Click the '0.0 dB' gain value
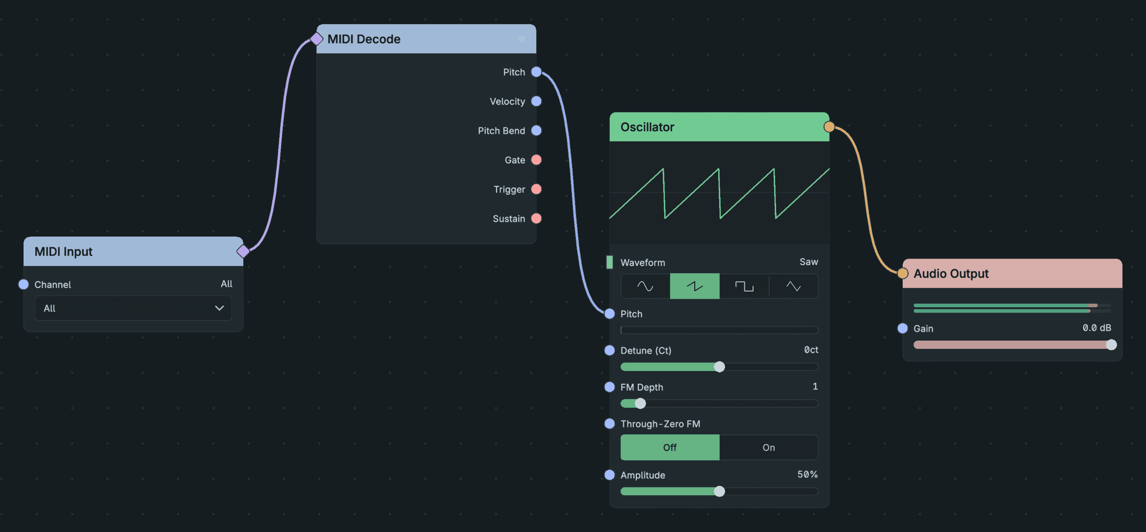The image size is (1146, 532). 1097,328
